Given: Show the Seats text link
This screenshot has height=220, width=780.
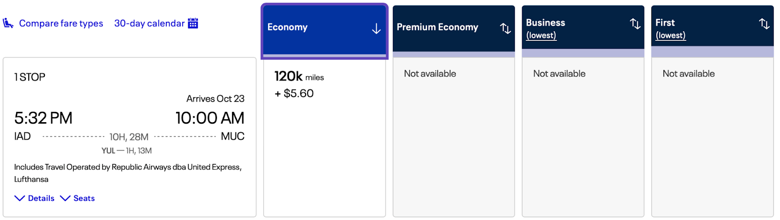Looking at the screenshot, I should tap(84, 198).
